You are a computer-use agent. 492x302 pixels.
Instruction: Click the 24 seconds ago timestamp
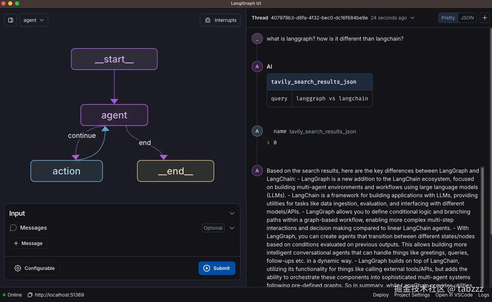[x=389, y=18]
